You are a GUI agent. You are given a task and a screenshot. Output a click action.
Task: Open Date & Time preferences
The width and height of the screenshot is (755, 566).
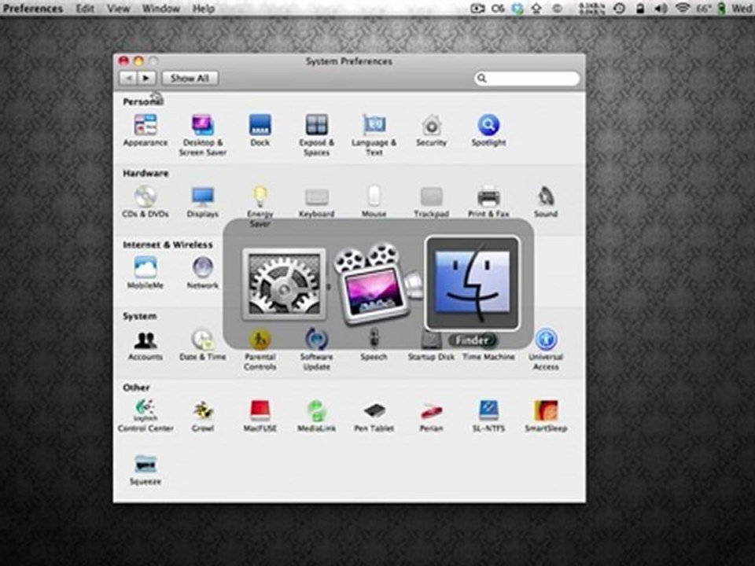203,344
